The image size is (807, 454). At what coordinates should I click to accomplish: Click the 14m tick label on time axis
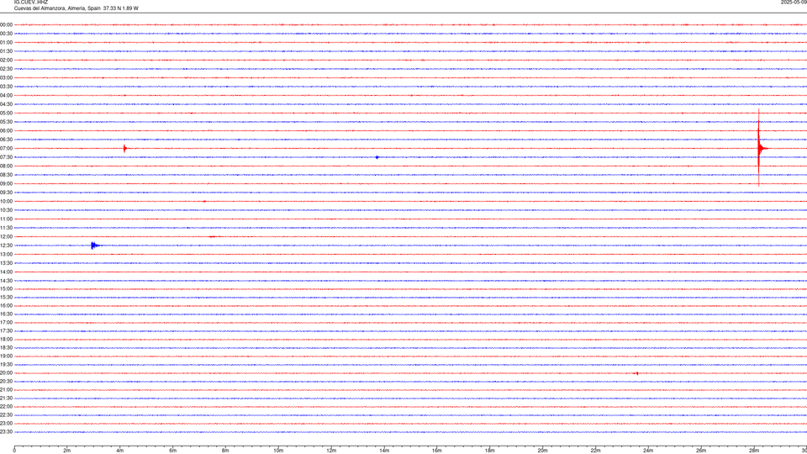[384, 451]
